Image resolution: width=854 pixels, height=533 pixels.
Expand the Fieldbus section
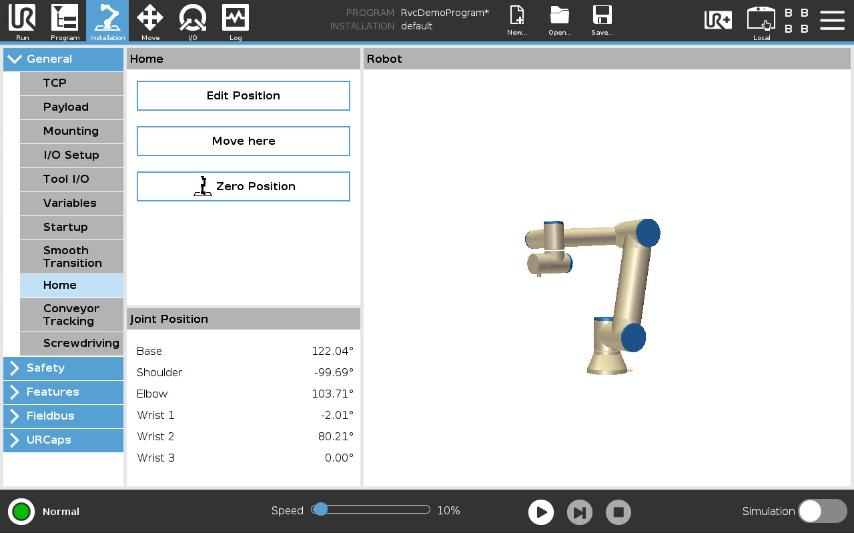coord(63,416)
